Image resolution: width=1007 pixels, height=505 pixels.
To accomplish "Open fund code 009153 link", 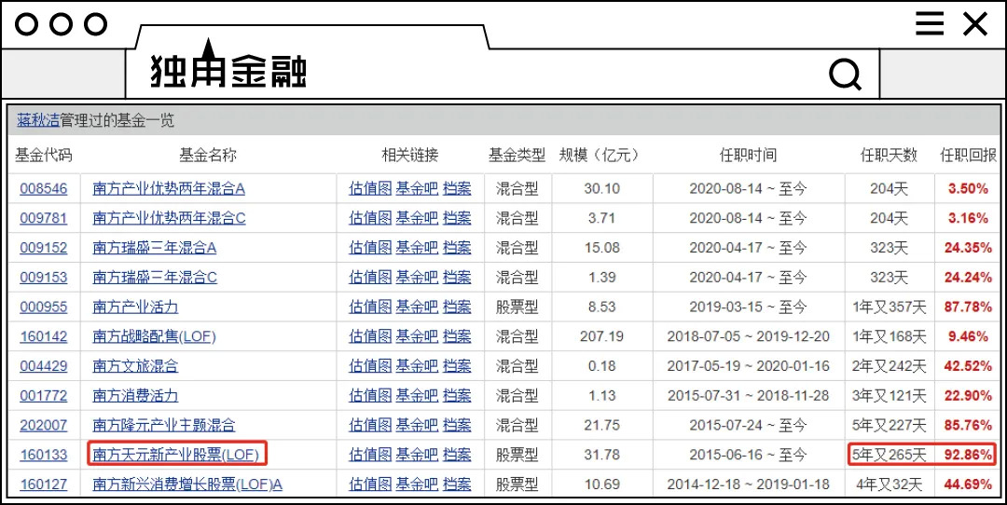I will (43, 278).
